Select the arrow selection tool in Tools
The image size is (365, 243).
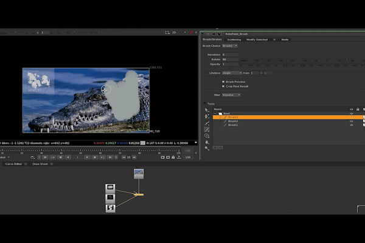[207, 110]
